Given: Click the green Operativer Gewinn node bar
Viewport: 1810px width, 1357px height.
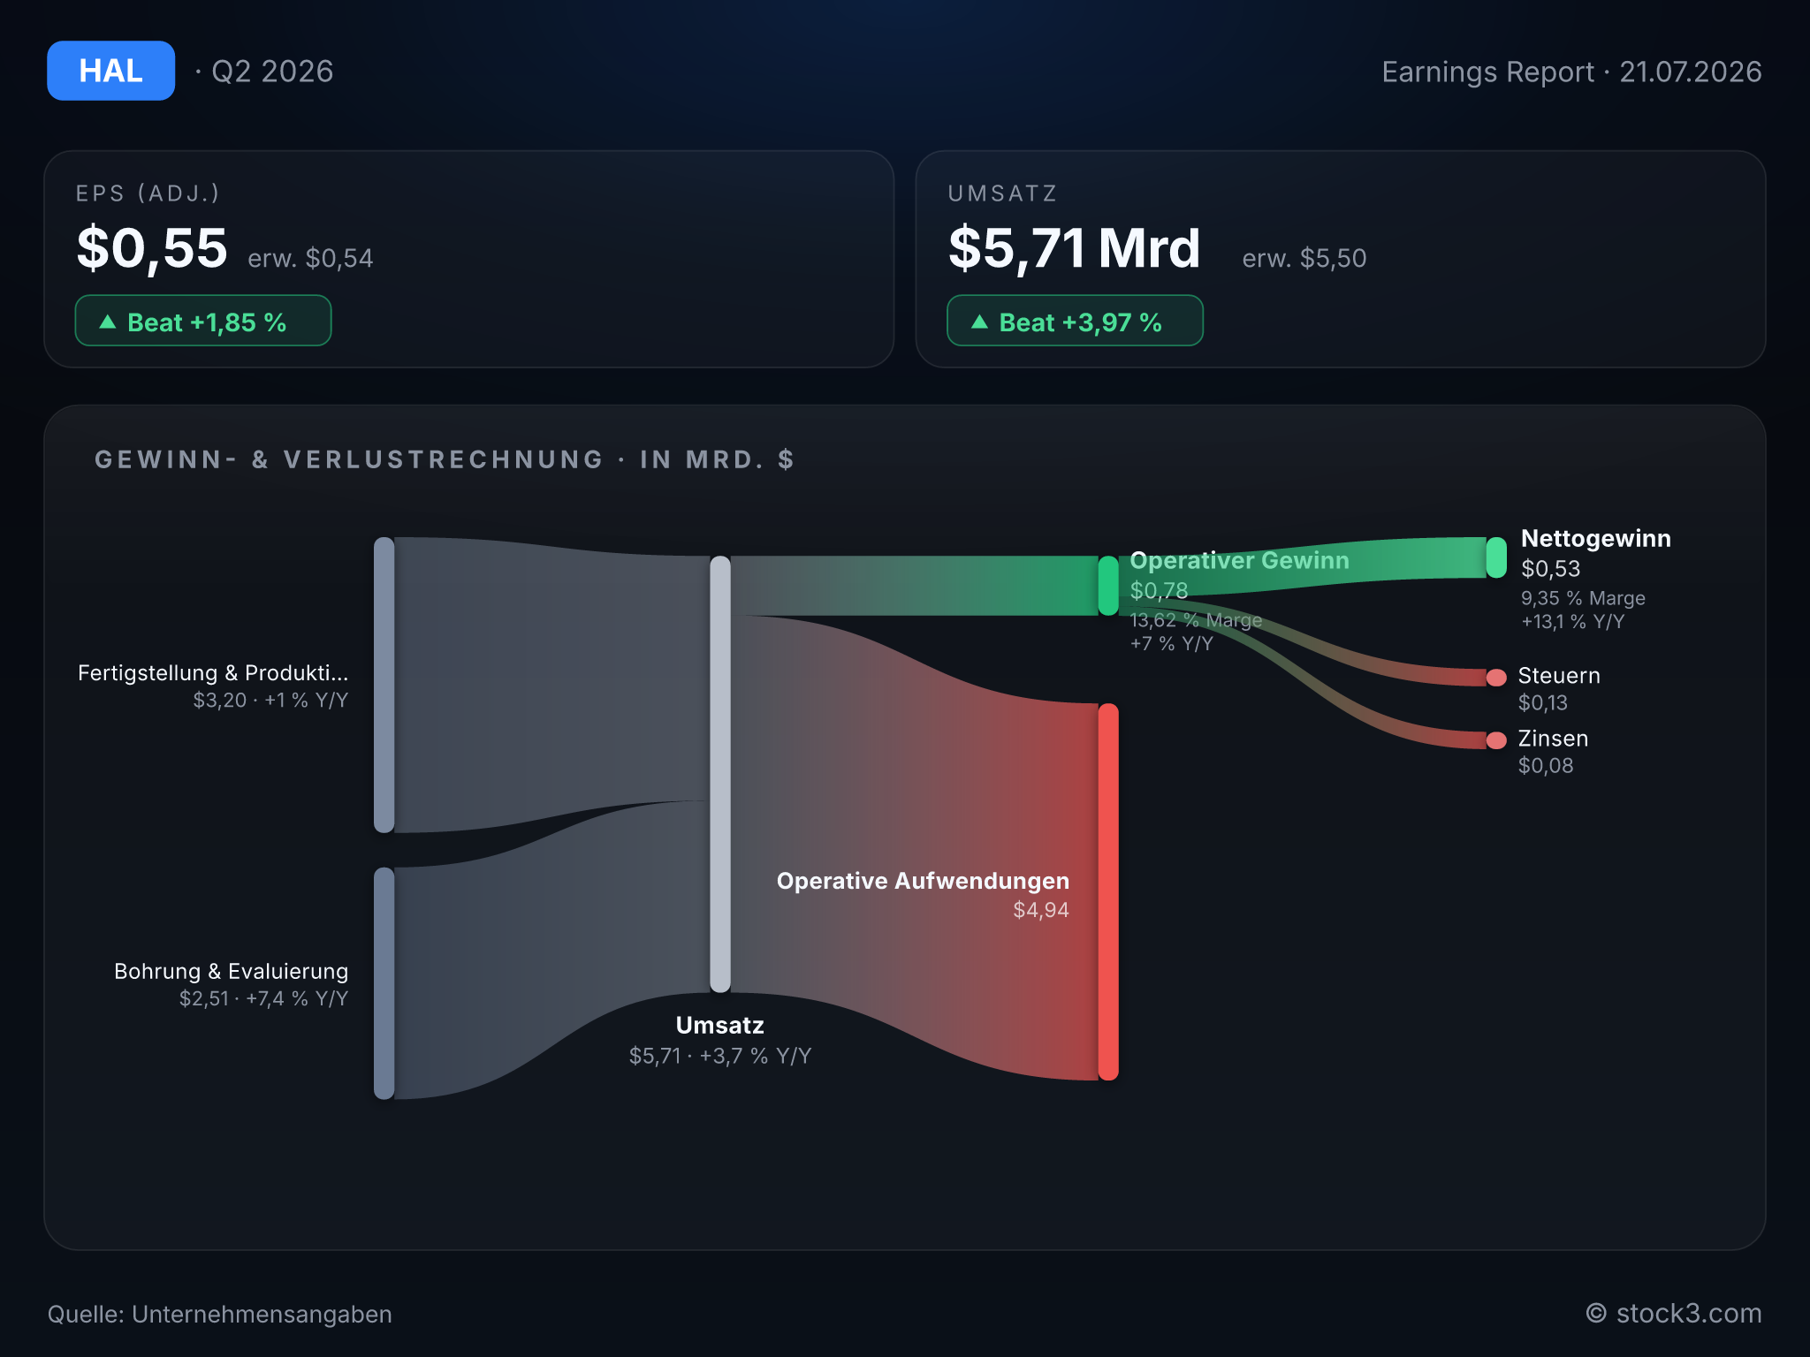Looking at the screenshot, I should point(1108,586).
